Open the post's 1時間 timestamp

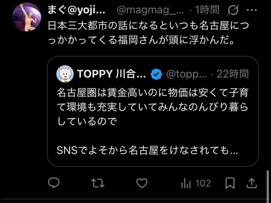click(207, 10)
